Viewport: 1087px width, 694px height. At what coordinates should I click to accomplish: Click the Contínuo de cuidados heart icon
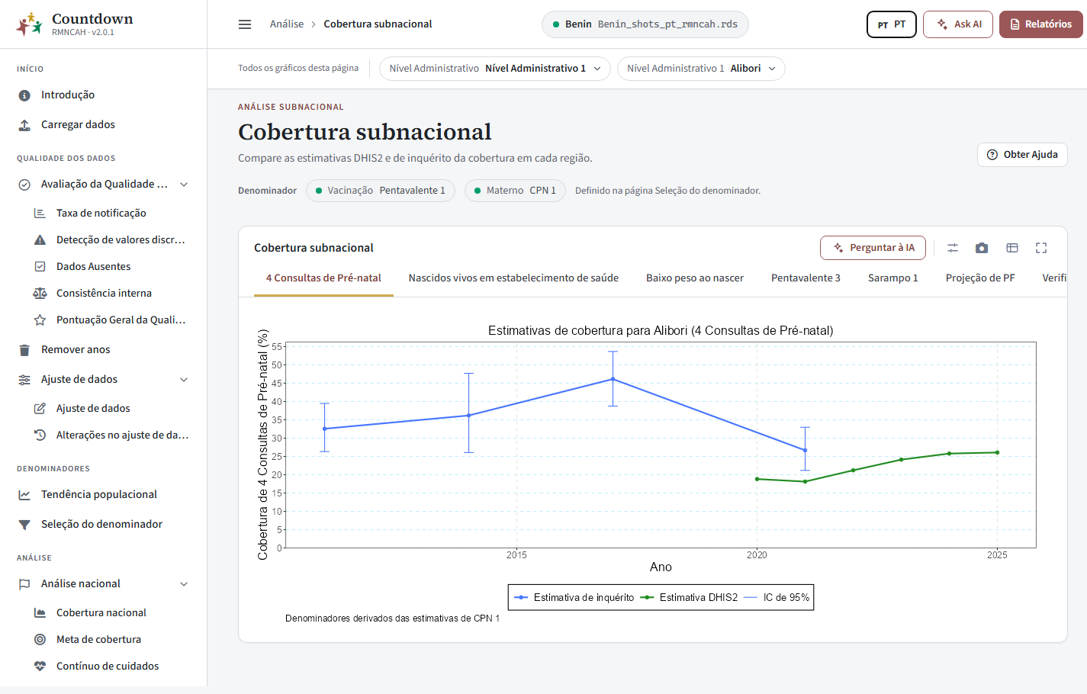pyautogui.click(x=40, y=667)
